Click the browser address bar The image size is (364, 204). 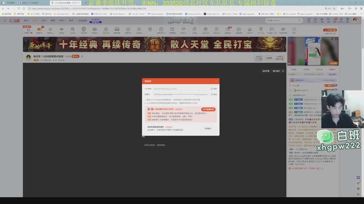pyautogui.click(x=175, y=8)
